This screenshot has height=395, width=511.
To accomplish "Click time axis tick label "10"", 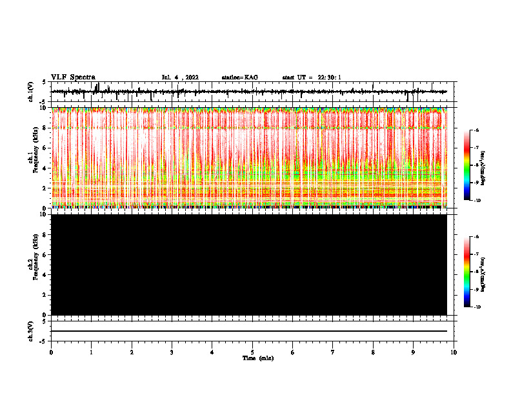I will click(x=454, y=352).
